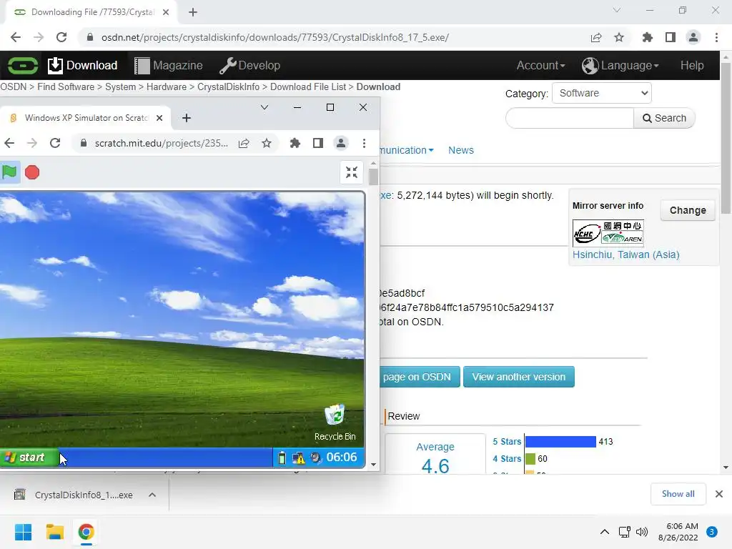Click the Hardware breadcrumb link
The image size is (732, 549).
click(x=166, y=86)
